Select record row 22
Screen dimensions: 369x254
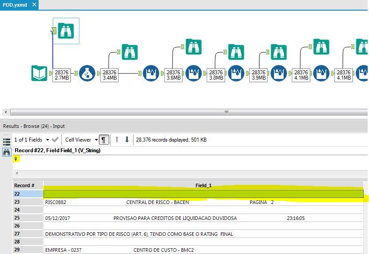(x=28, y=194)
